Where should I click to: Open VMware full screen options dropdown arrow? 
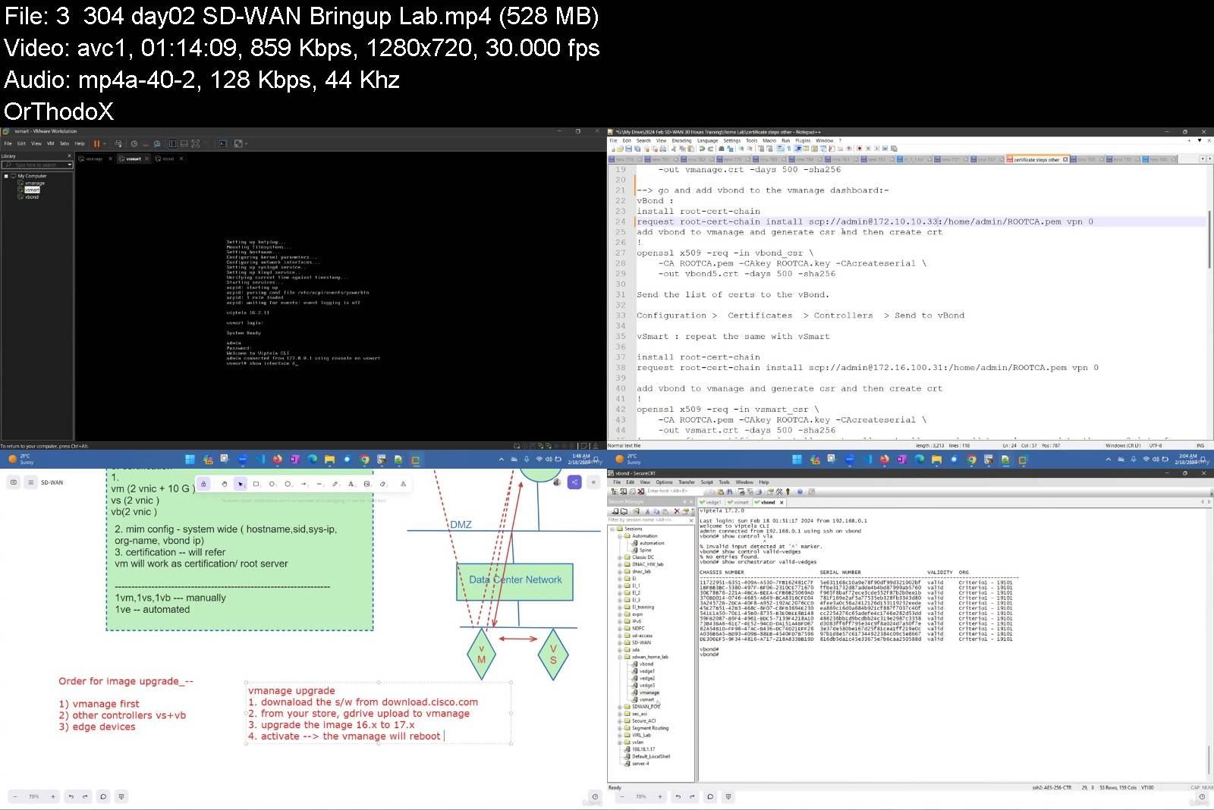tap(245, 143)
